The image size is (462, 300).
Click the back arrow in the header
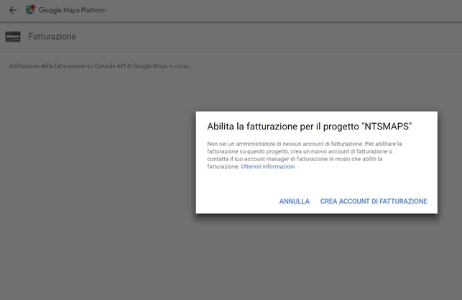pos(12,10)
